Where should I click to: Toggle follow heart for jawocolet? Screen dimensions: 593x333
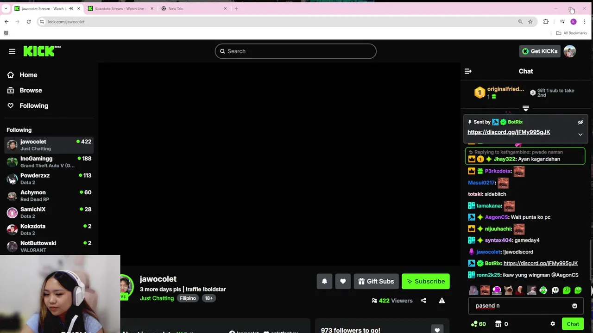(343, 281)
